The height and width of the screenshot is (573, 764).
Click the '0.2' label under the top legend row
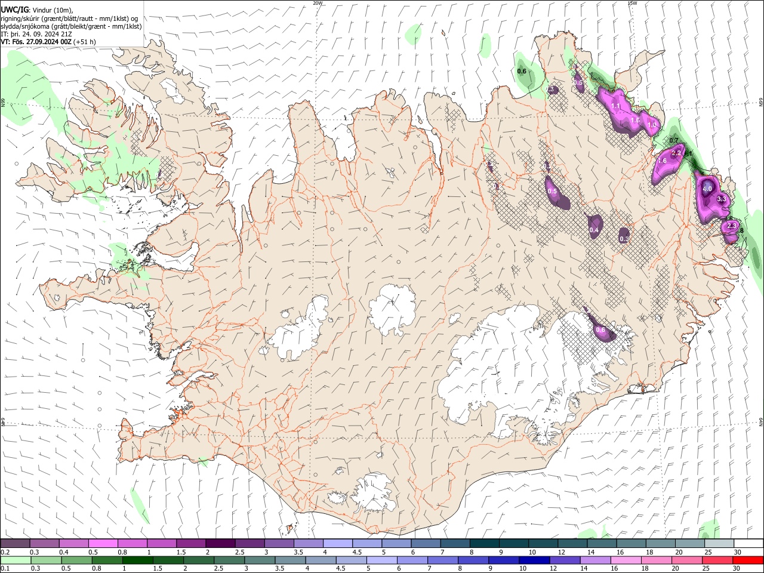click(x=5, y=552)
